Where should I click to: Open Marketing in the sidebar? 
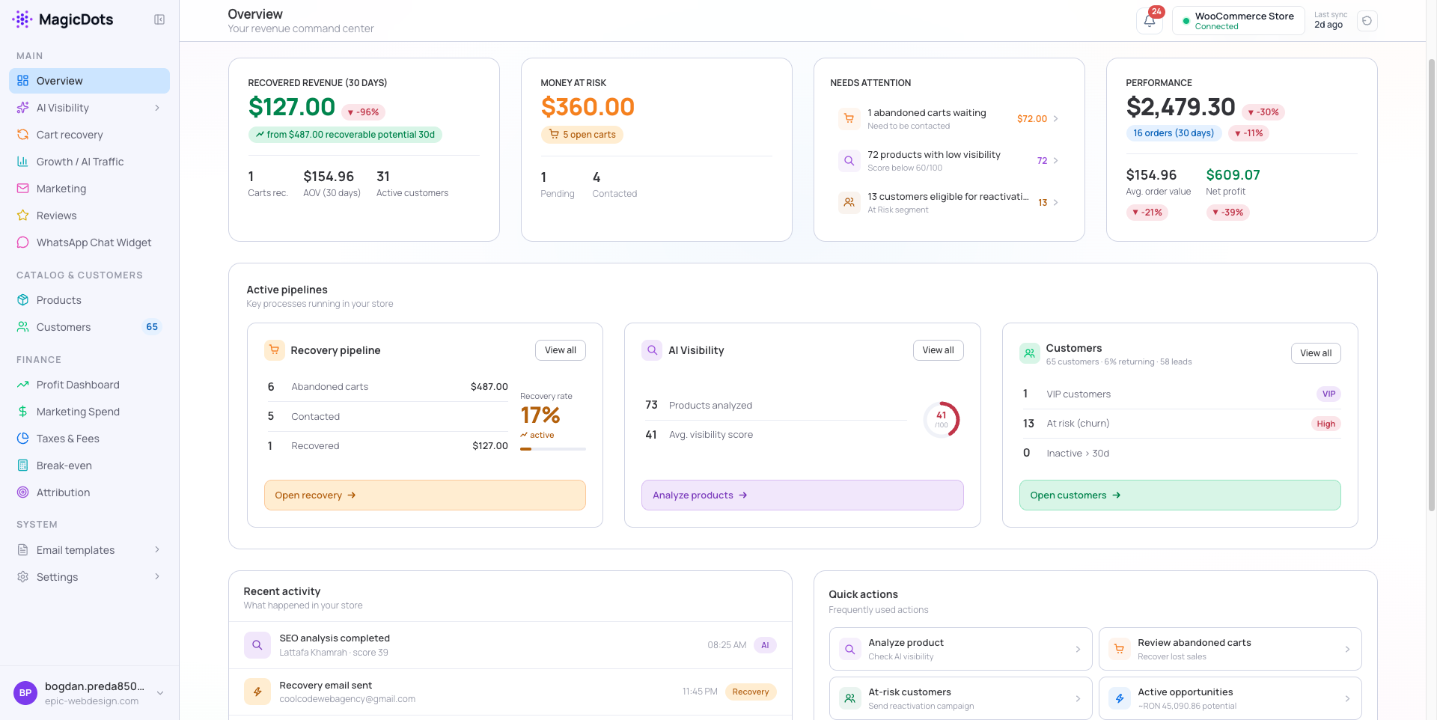(x=89, y=189)
